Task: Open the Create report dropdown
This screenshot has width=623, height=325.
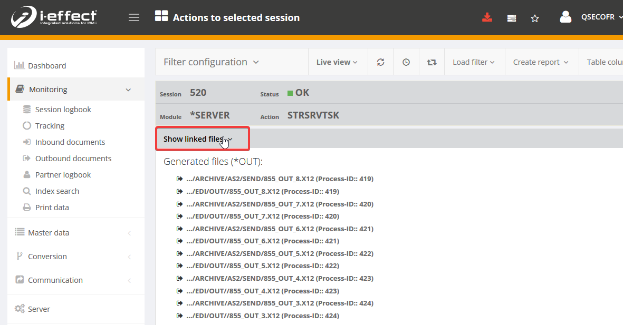Action: [541, 62]
